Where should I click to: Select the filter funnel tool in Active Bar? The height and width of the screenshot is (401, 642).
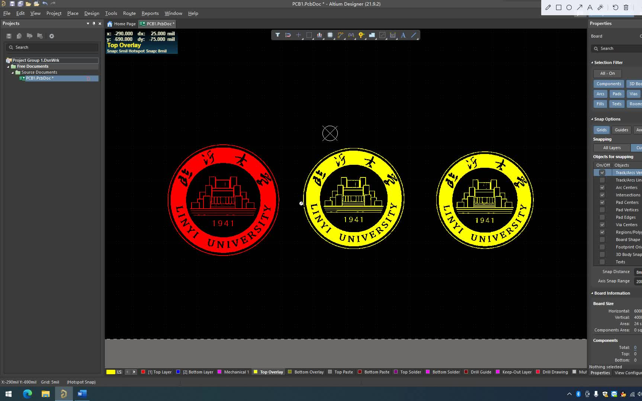[277, 35]
